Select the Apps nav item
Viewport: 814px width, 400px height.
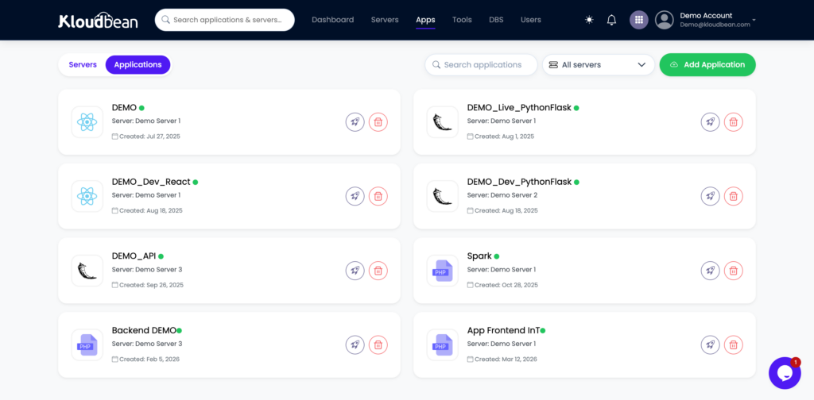tap(425, 20)
